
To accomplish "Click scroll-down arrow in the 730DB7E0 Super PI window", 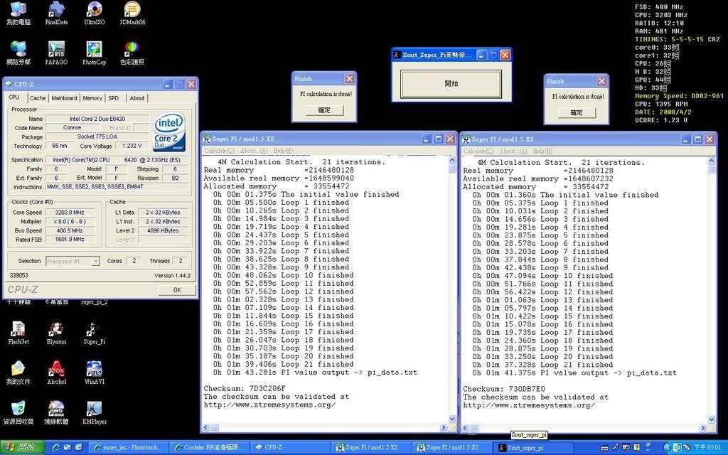I will [711, 420].
